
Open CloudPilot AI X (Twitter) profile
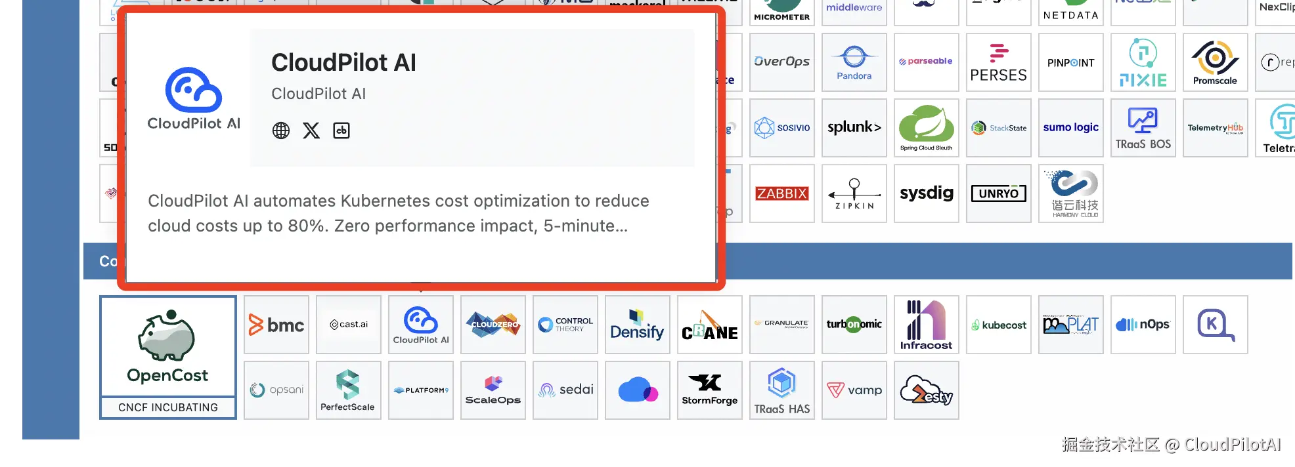[x=311, y=131]
